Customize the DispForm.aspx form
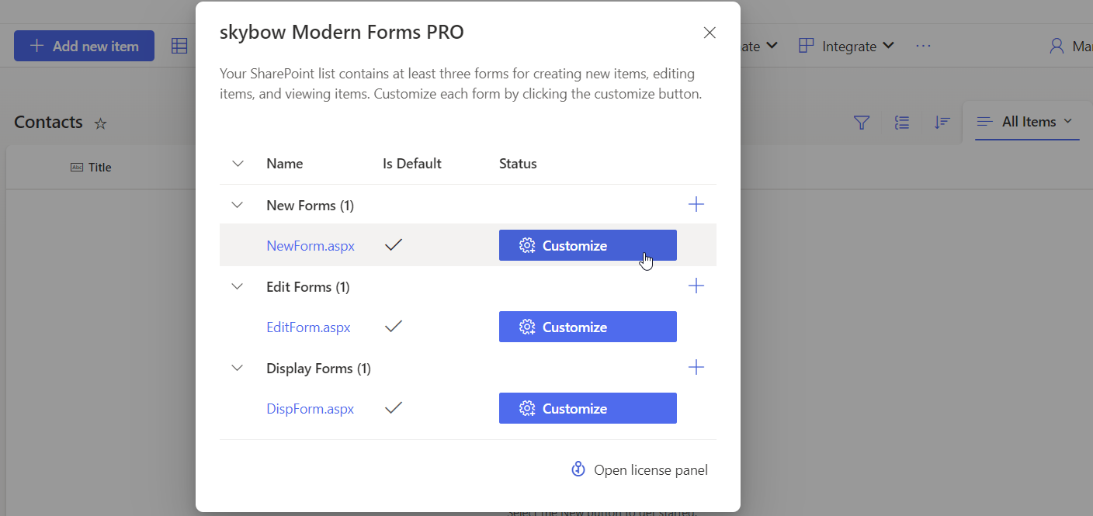 point(588,408)
